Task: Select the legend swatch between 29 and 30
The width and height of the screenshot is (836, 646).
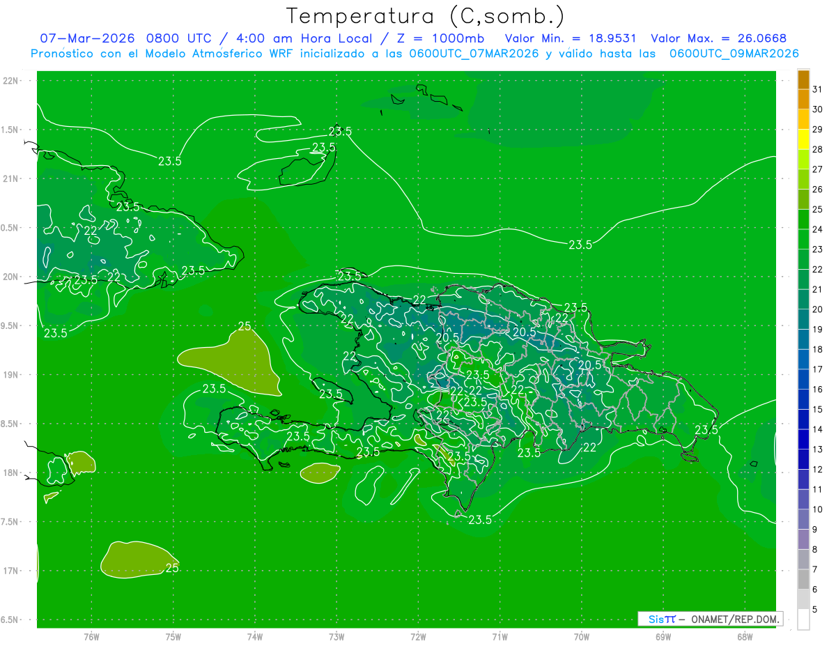Action: 803,120
